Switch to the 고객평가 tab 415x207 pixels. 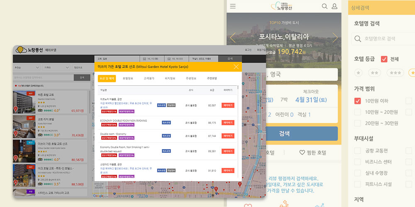tap(149, 78)
